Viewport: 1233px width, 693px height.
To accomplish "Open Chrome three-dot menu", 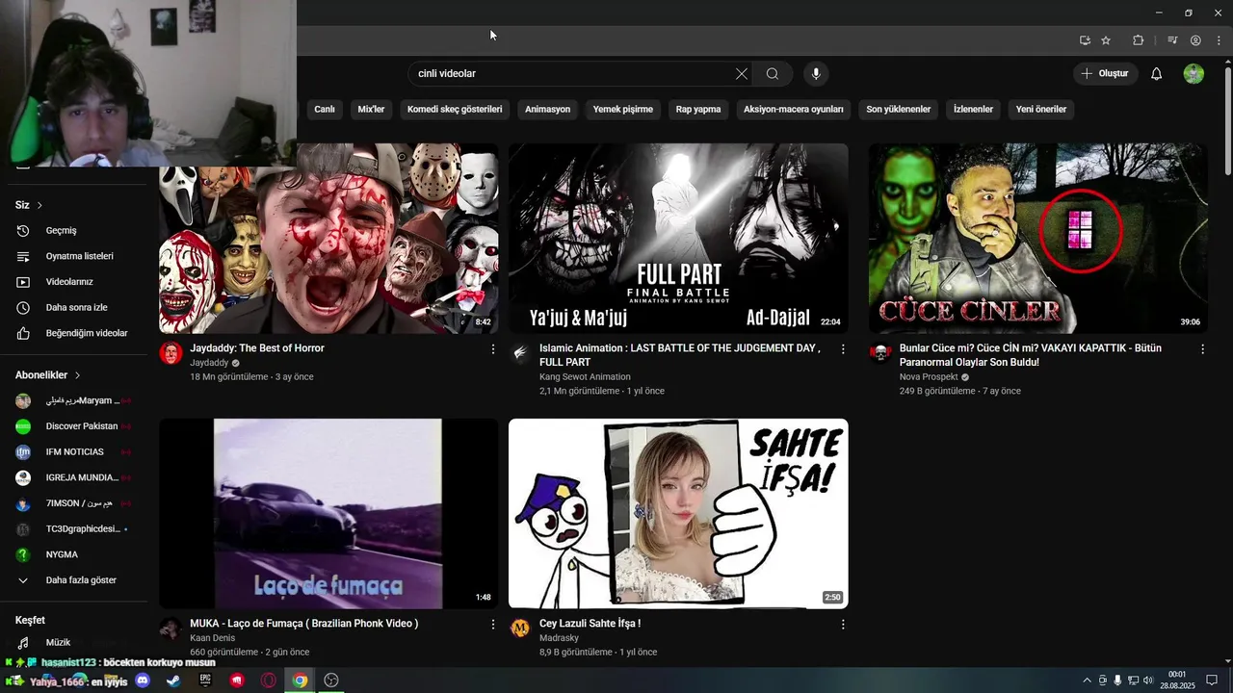I will (x=1219, y=40).
